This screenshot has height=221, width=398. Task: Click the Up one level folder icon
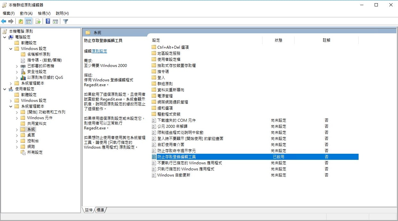tap(21, 21)
